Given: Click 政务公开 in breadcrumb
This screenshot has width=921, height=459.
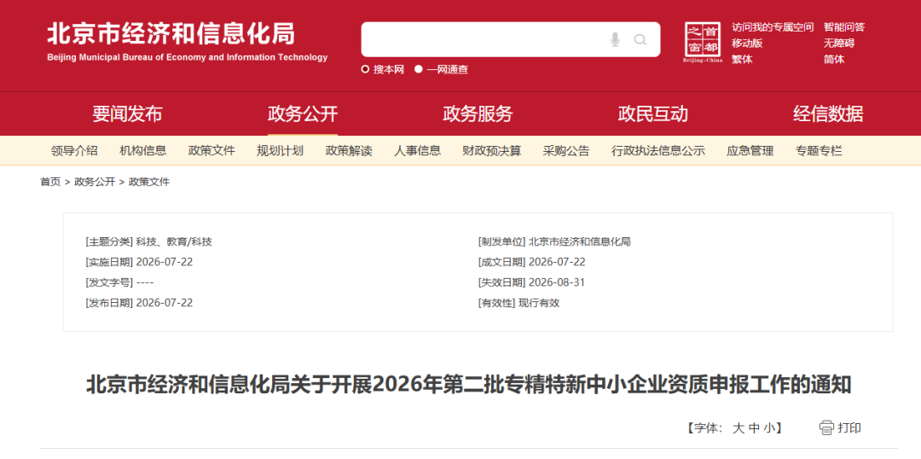Looking at the screenshot, I should pos(95,183).
